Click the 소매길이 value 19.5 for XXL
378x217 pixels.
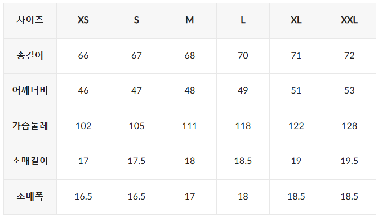[349, 162]
